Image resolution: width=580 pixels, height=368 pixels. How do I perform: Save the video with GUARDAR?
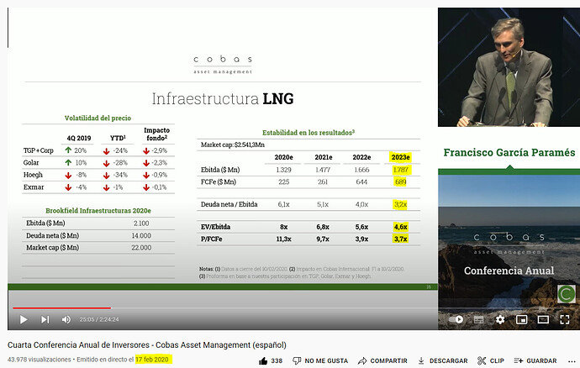coord(535,361)
